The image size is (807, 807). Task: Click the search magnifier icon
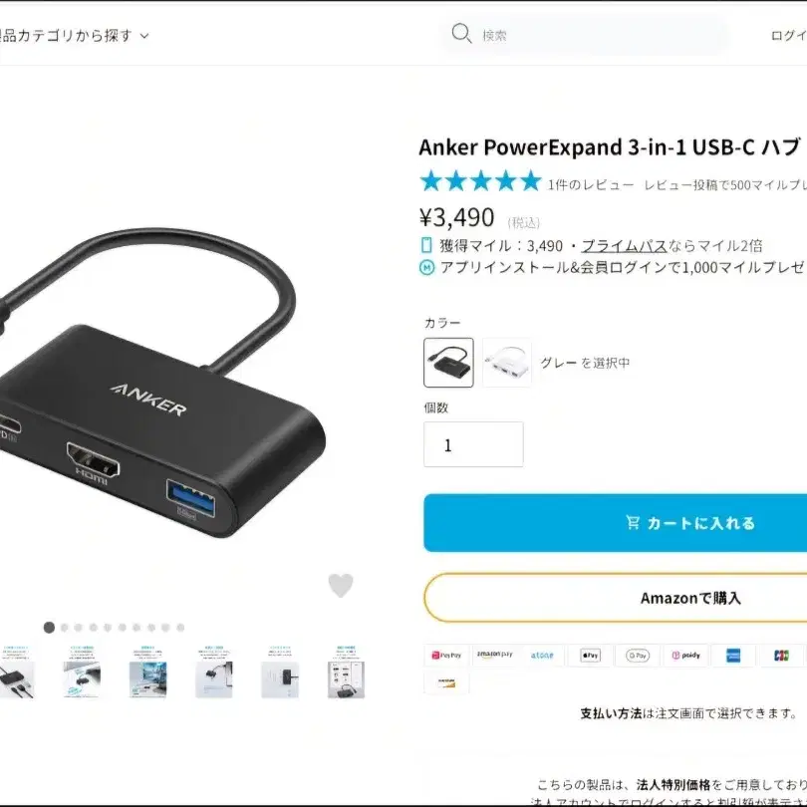click(461, 34)
